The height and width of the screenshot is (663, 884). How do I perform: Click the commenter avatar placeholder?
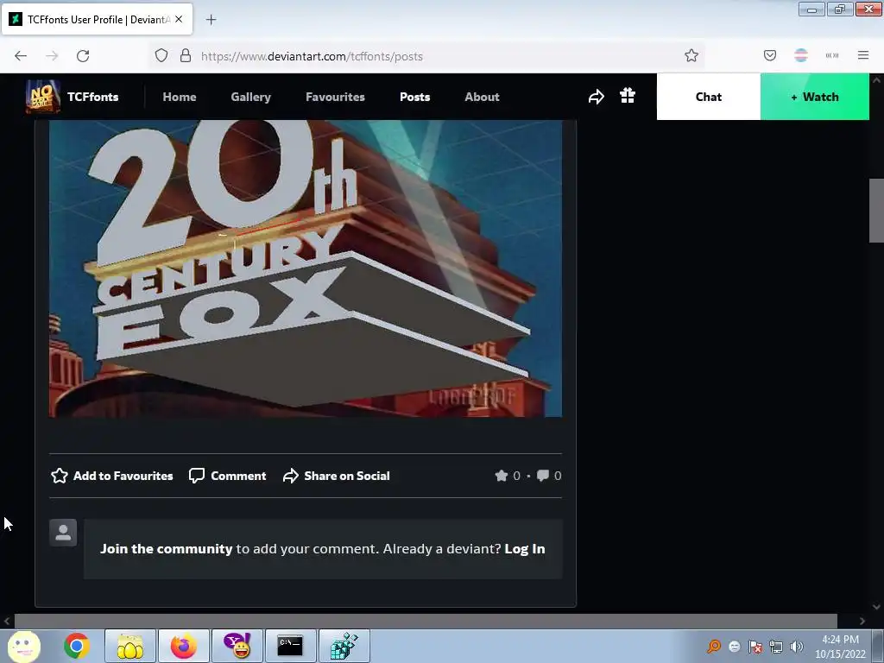pyautogui.click(x=63, y=533)
